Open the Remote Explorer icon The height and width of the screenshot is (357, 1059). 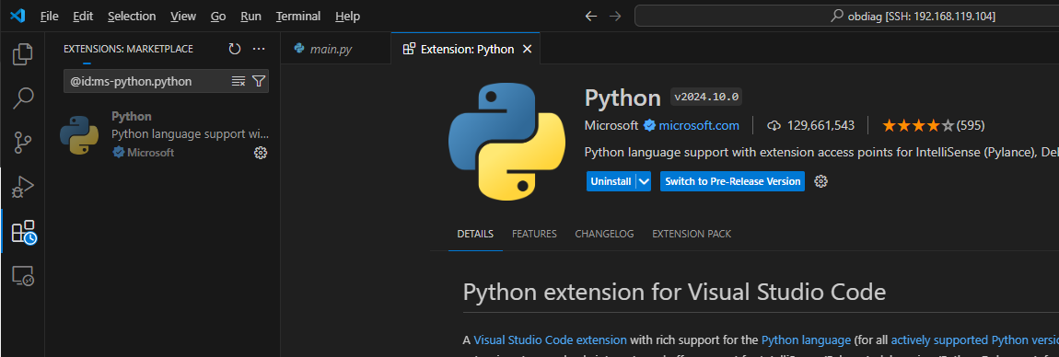coord(23,275)
